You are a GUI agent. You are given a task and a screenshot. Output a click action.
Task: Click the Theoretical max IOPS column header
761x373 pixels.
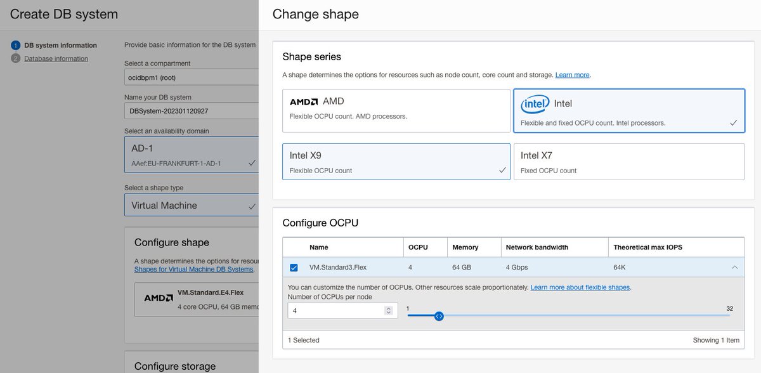(x=647, y=247)
